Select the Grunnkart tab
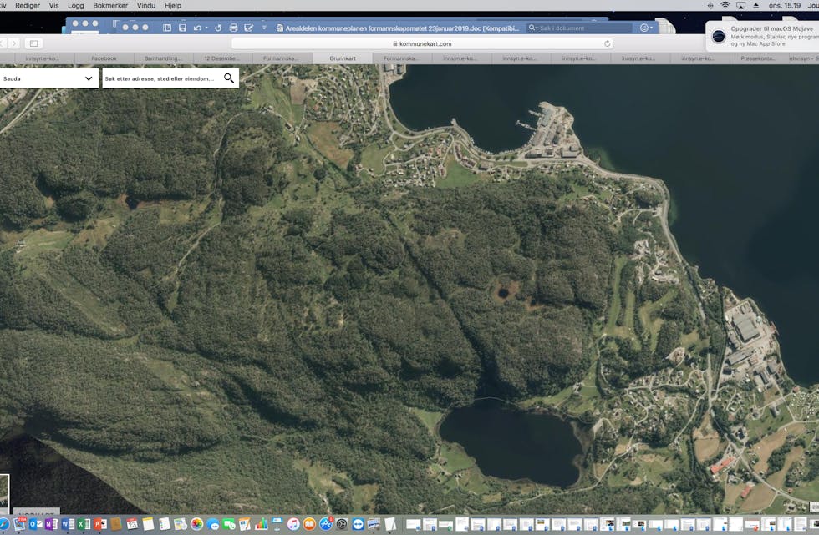This screenshot has width=819, height=535. coord(343,58)
